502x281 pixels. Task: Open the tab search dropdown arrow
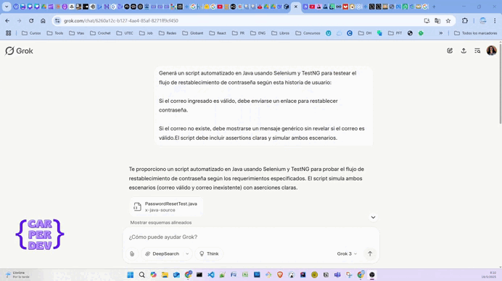click(x=7, y=7)
